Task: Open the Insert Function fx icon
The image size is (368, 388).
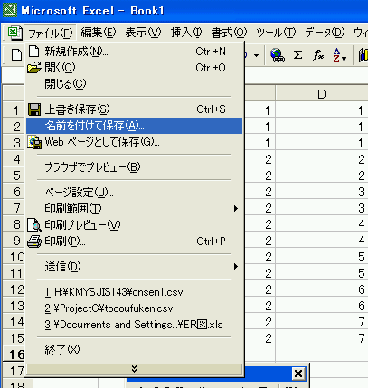Action: tap(318, 55)
